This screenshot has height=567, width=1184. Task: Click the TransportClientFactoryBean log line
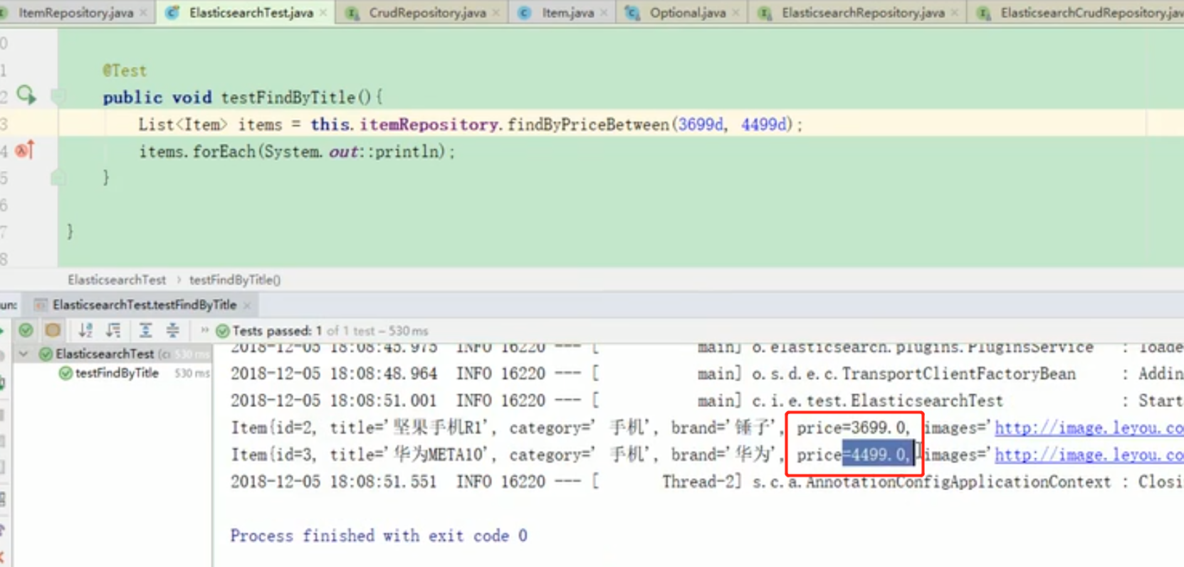(x=707, y=373)
